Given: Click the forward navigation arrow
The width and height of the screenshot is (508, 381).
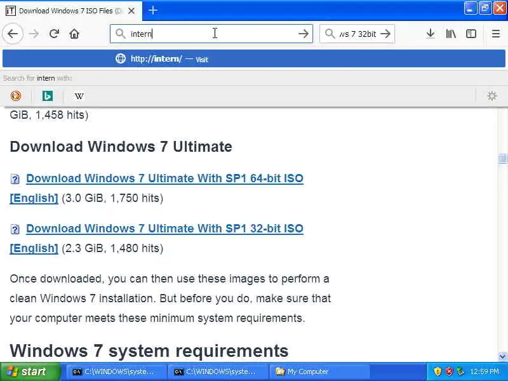Looking at the screenshot, I should 34,34.
